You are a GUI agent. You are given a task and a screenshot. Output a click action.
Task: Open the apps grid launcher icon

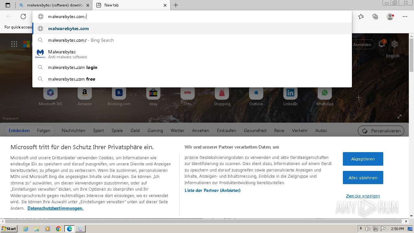pyautogui.click(x=14, y=44)
